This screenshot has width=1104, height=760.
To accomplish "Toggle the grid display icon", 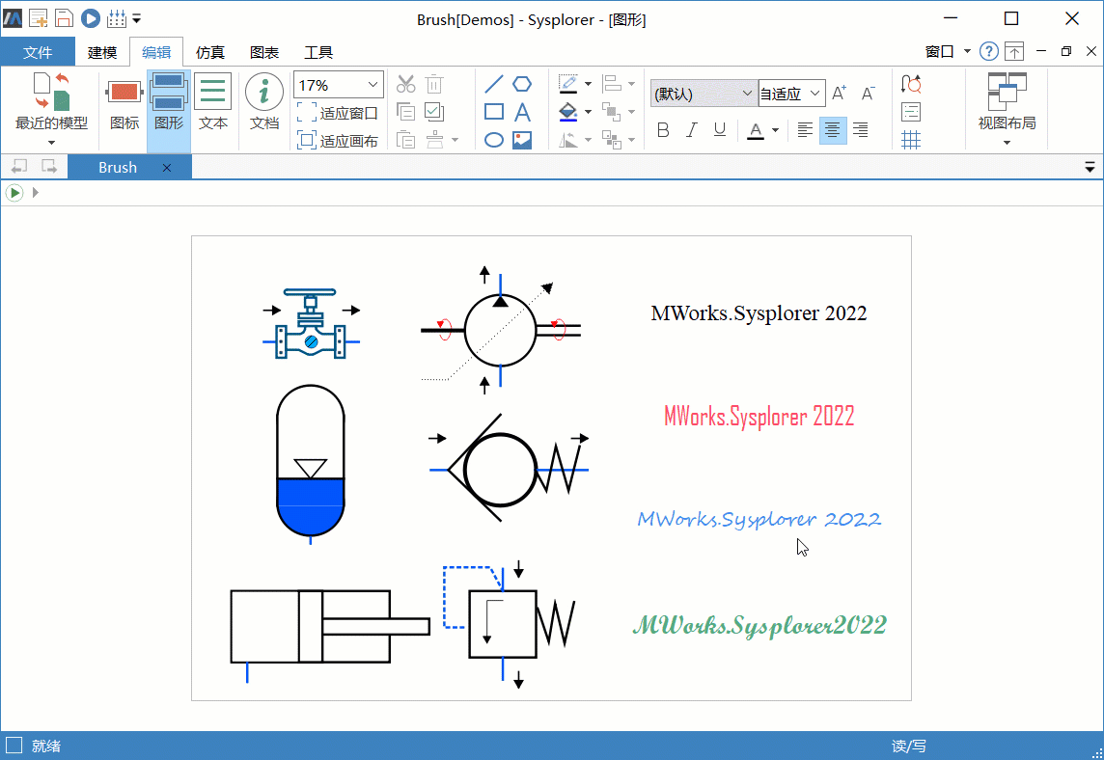I will [911, 140].
